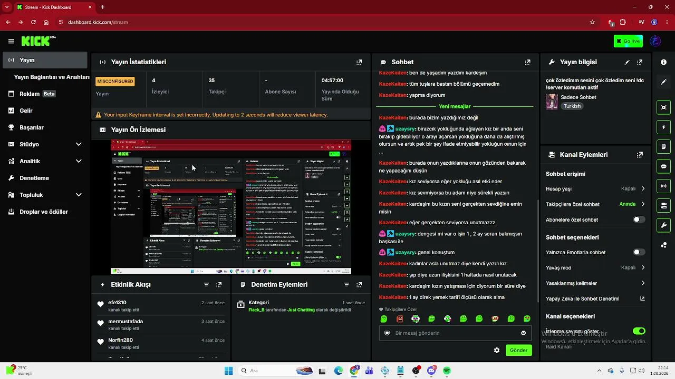Show hidden system tray icons
The width and height of the screenshot is (675, 379).
599,371
